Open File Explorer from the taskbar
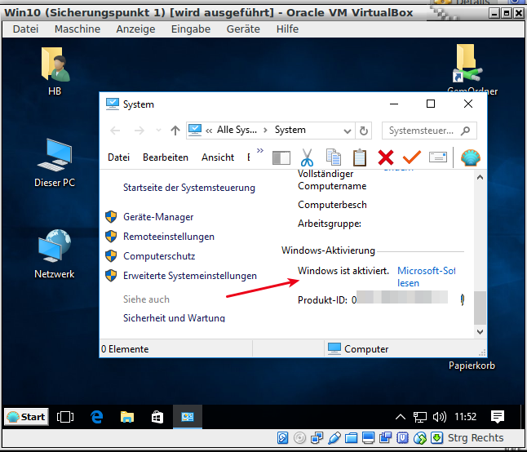This screenshot has height=452, width=527. [x=127, y=417]
